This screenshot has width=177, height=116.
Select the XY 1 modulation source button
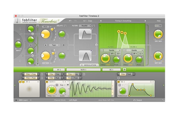pos(59,70)
